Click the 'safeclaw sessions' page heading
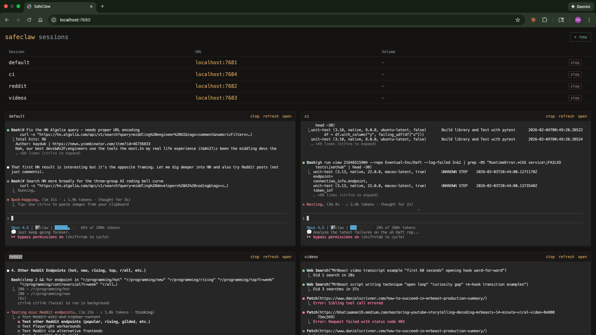The width and height of the screenshot is (596, 335). 37,37
